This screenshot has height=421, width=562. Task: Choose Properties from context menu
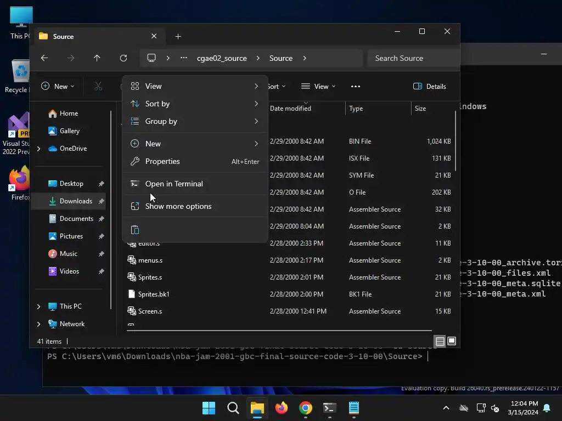coord(195,162)
